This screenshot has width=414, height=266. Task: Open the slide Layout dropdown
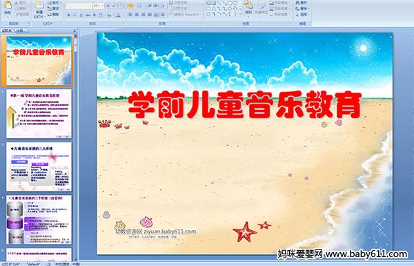point(55,2)
